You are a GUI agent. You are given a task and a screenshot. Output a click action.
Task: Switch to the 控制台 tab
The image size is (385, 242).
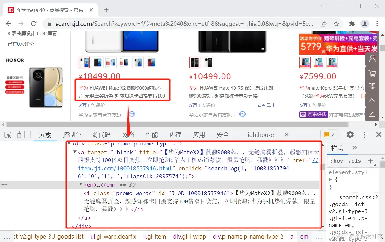point(72,135)
